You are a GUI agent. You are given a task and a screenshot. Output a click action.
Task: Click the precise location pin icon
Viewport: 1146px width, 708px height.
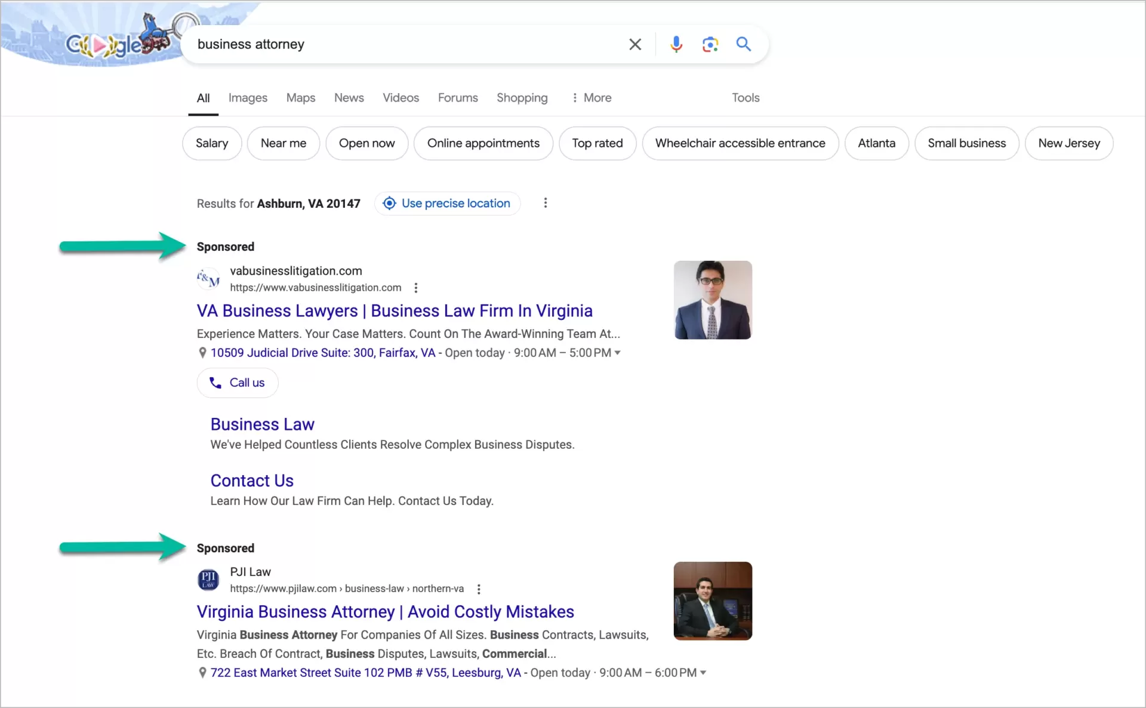coord(389,203)
